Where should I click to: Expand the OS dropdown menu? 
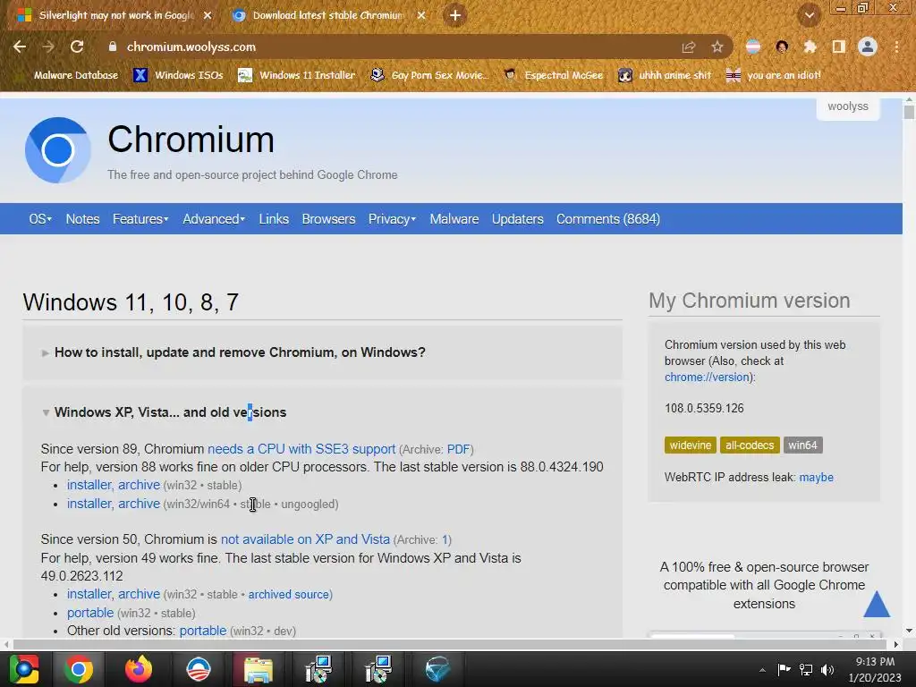click(40, 219)
